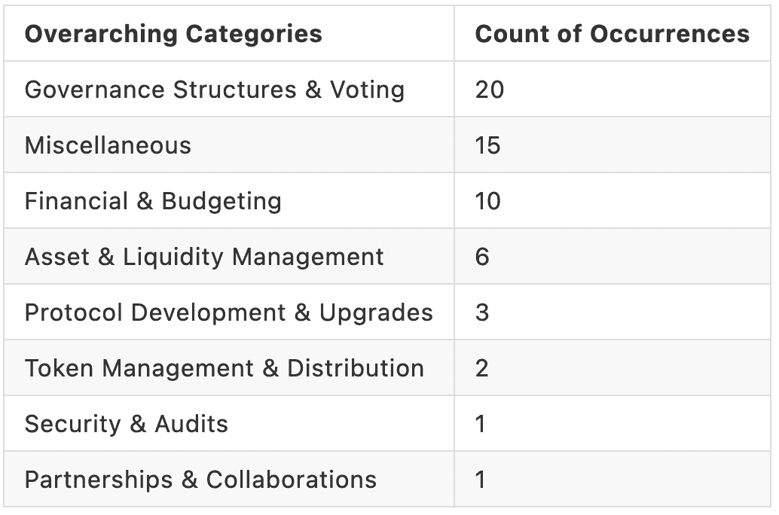
Task: Select the count value 6 for Asset Management
Action: click(x=482, y=257)
